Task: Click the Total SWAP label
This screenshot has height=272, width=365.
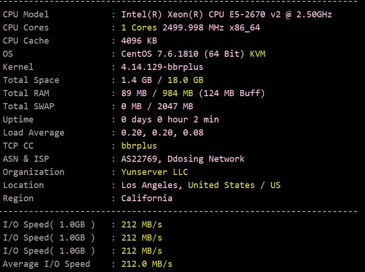Action: coord(29,106)
